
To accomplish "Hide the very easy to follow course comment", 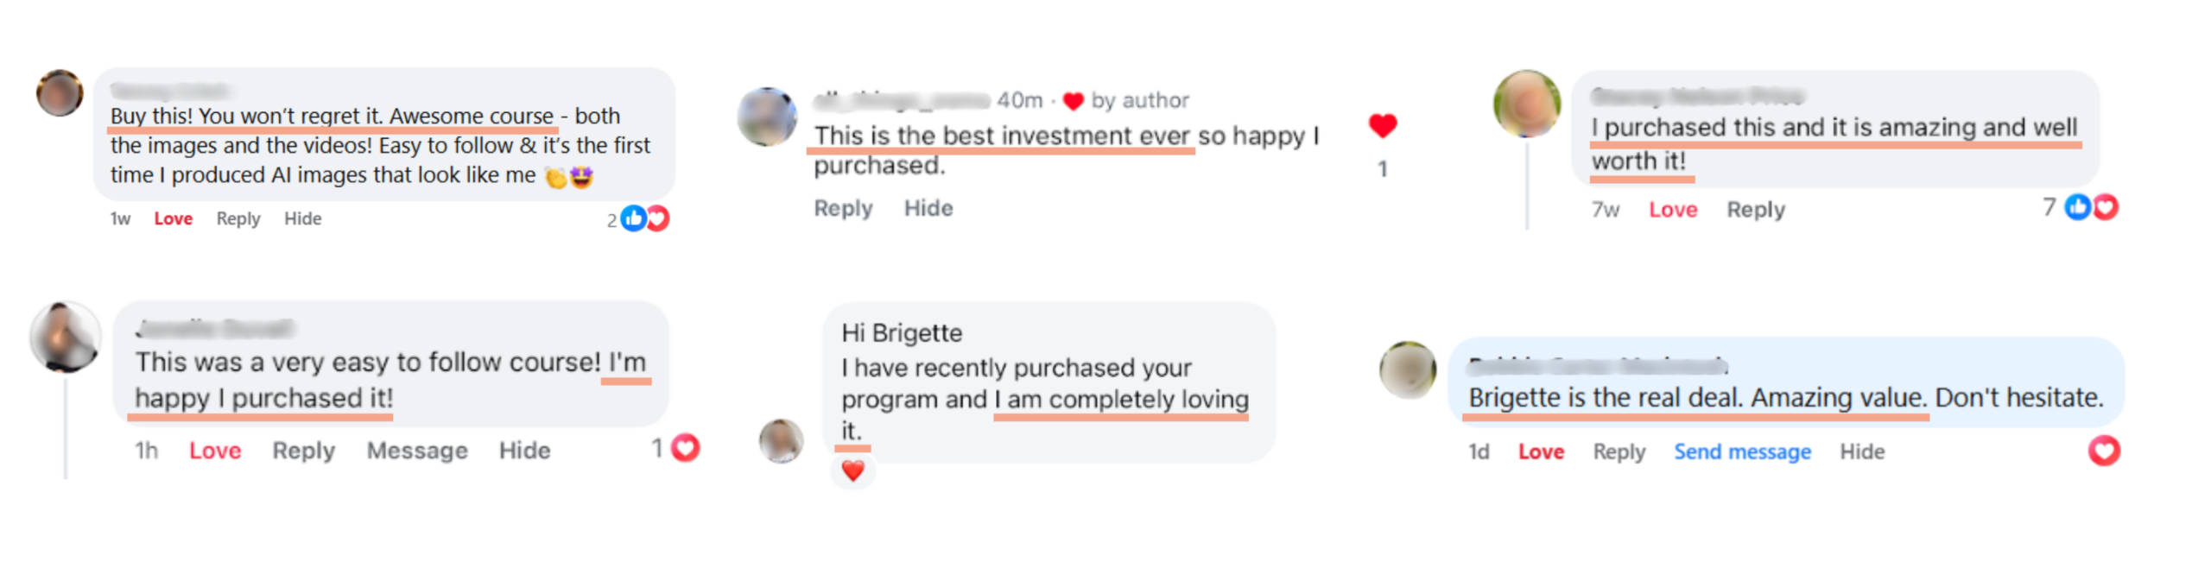I will [x=524, y=451].
